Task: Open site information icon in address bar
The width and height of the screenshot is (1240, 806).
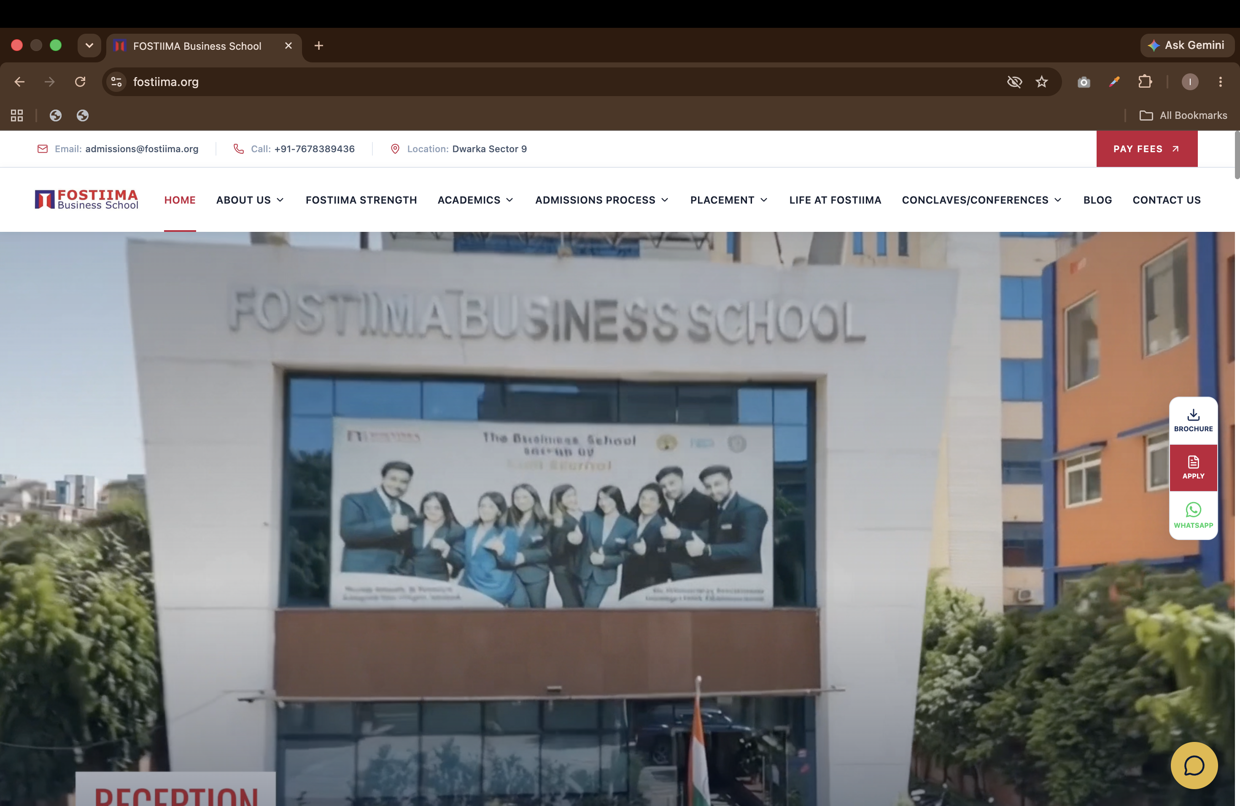Action: [117, 82]
